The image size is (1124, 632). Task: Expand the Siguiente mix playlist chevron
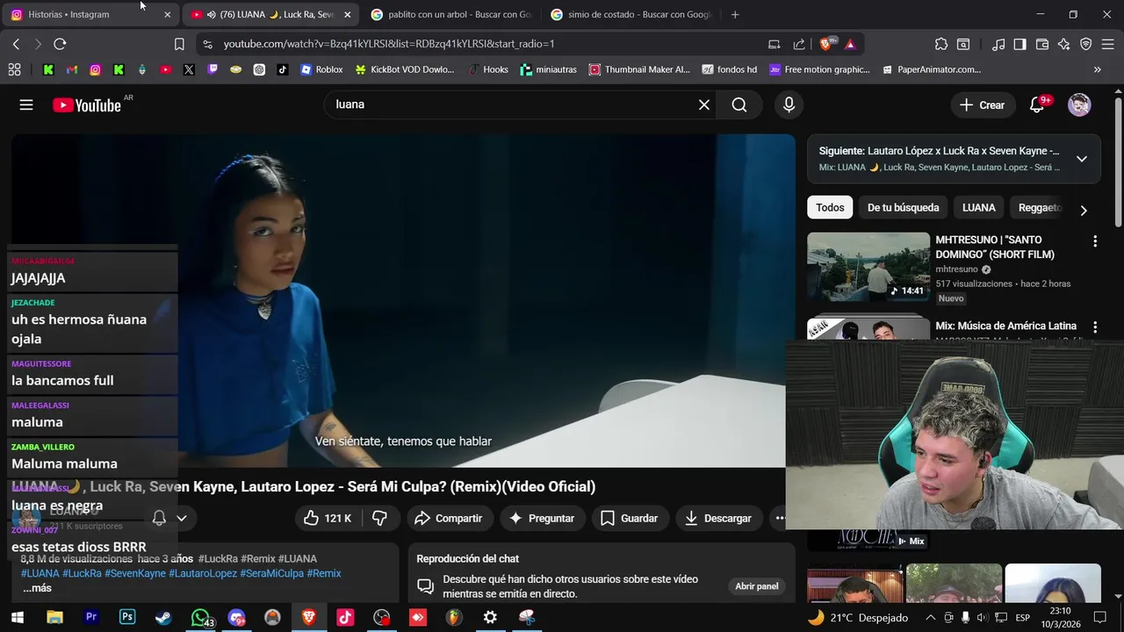1082,159
